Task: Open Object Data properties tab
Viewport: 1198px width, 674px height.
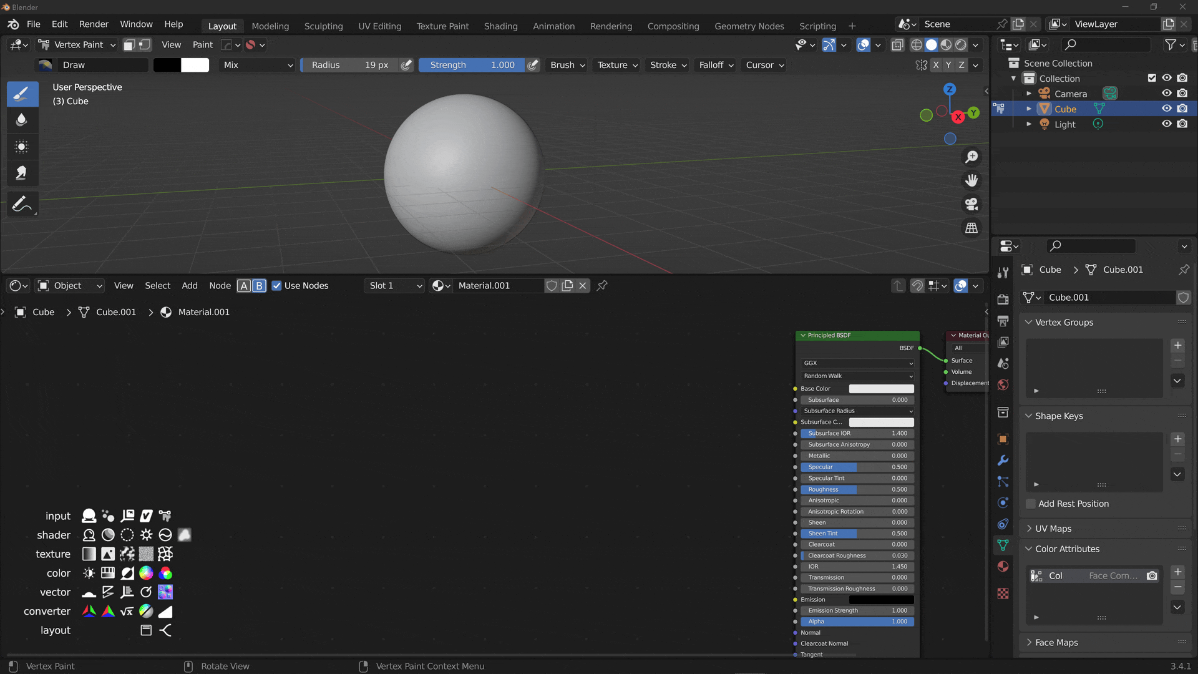Action: pos(1003,545)
